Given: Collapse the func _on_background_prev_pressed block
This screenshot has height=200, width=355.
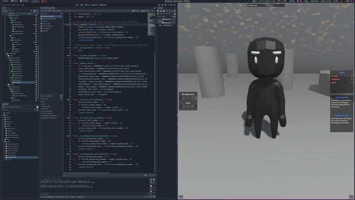Looking at the screenshot, I should pyautogui.click(x=73, y=136).
